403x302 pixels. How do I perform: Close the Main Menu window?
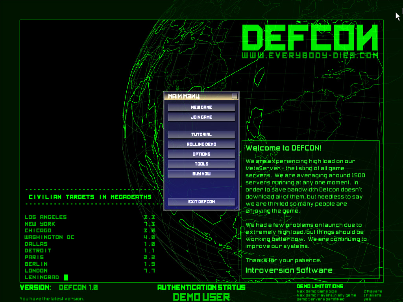pos(235,96)
